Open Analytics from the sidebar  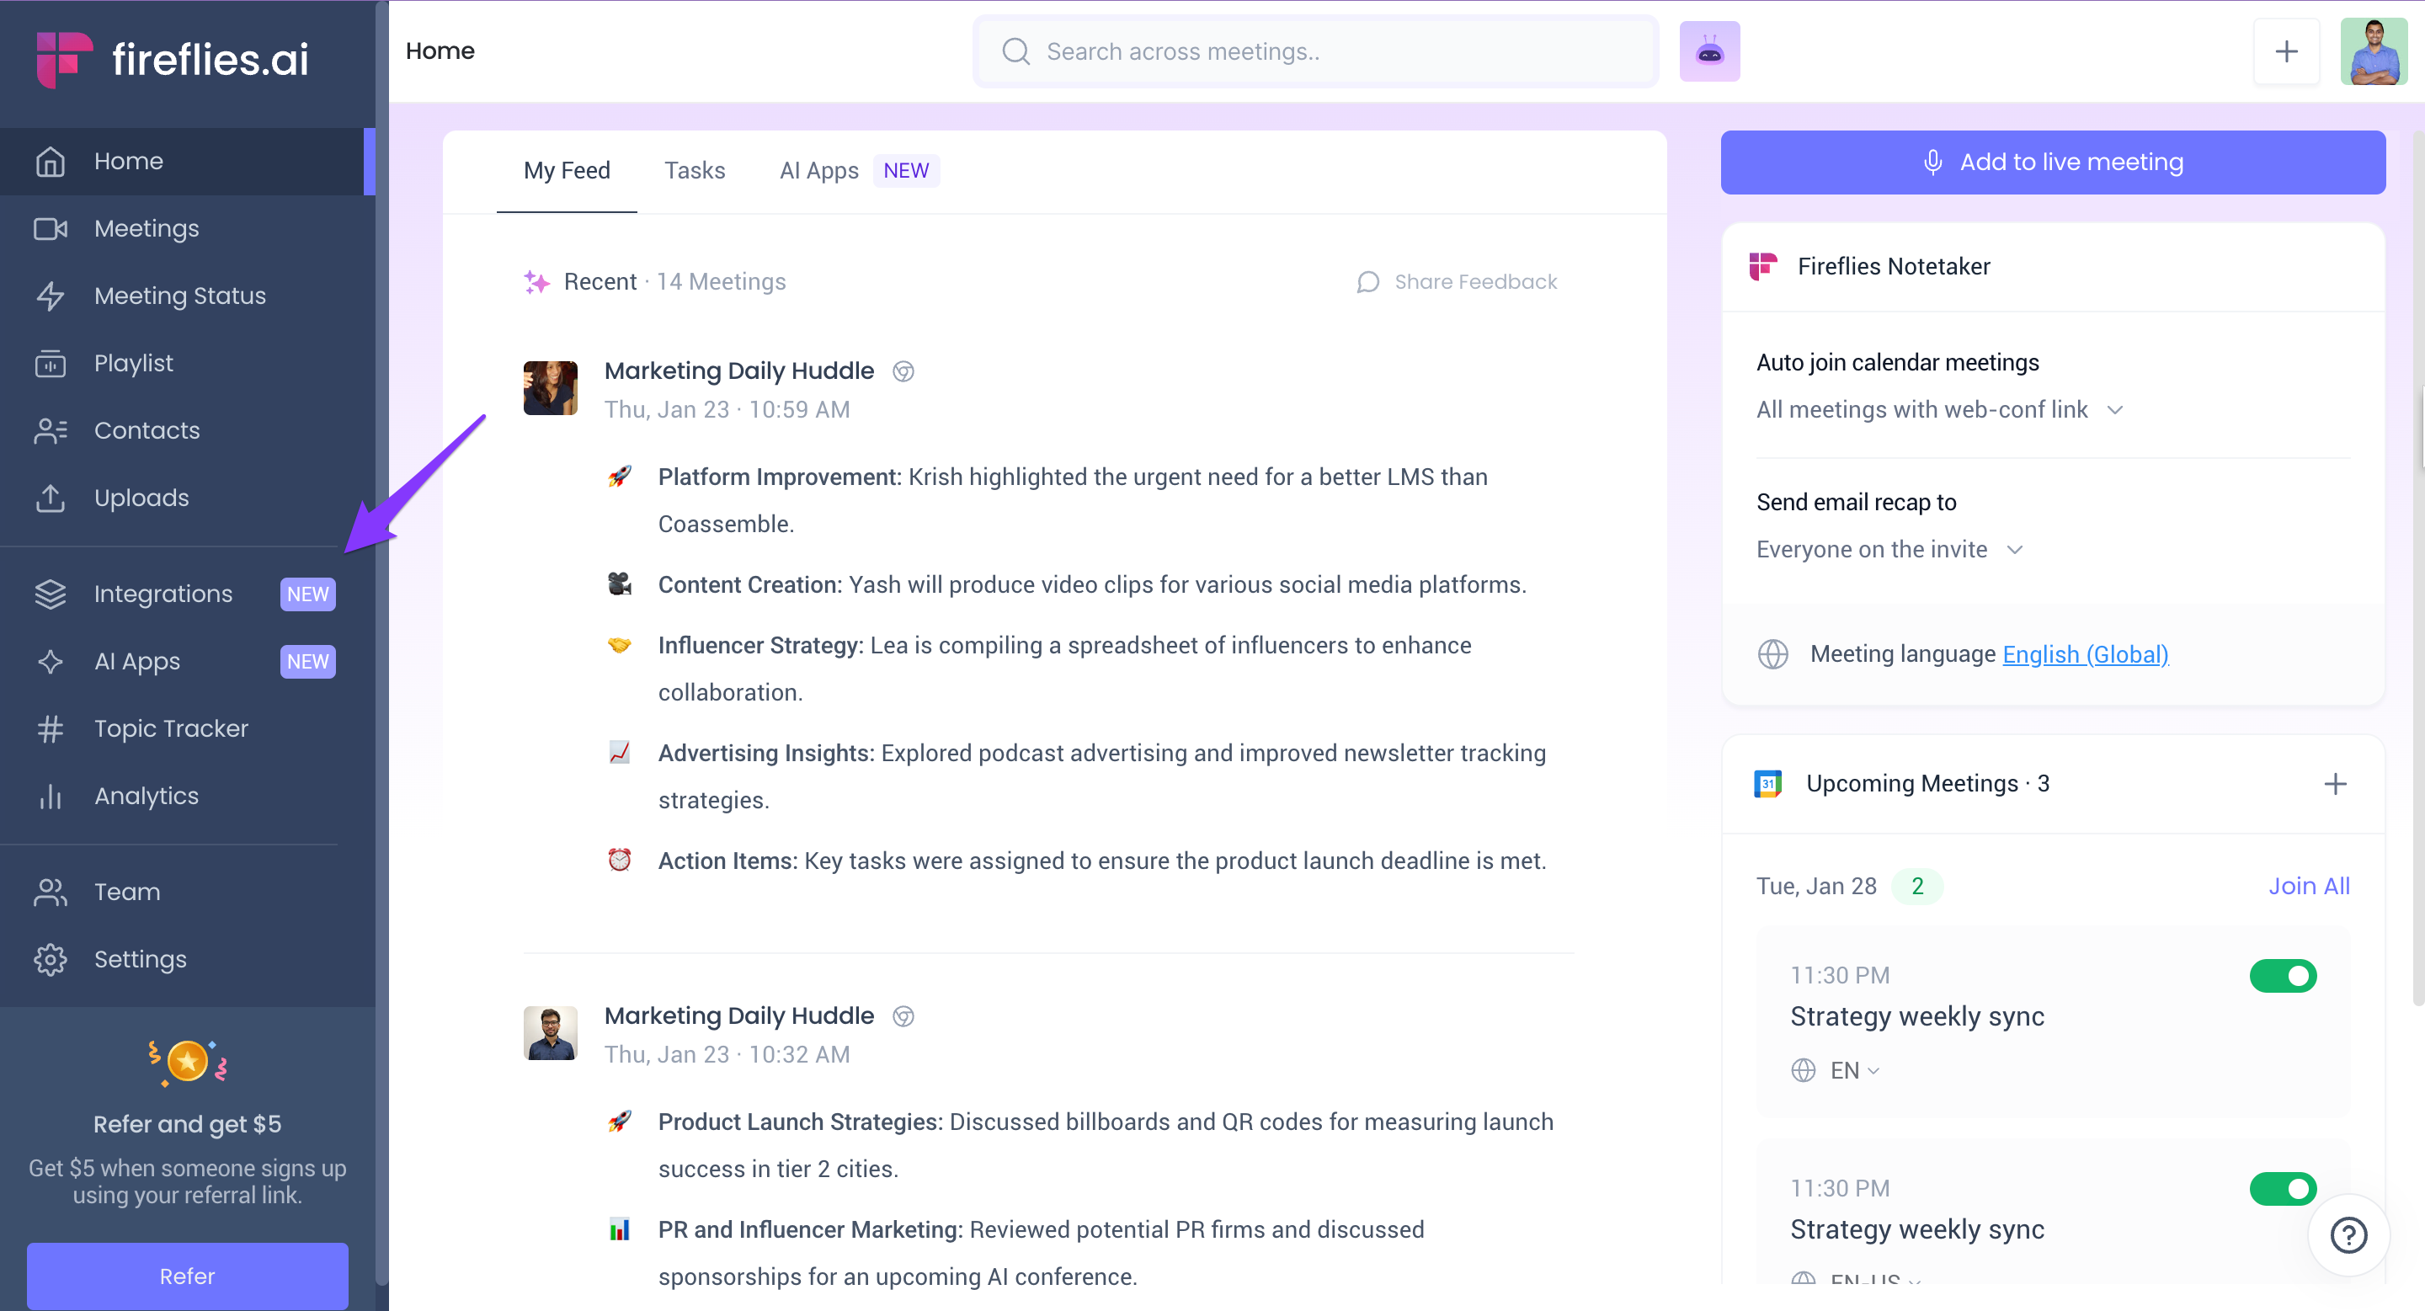click(x=146, y=797)
